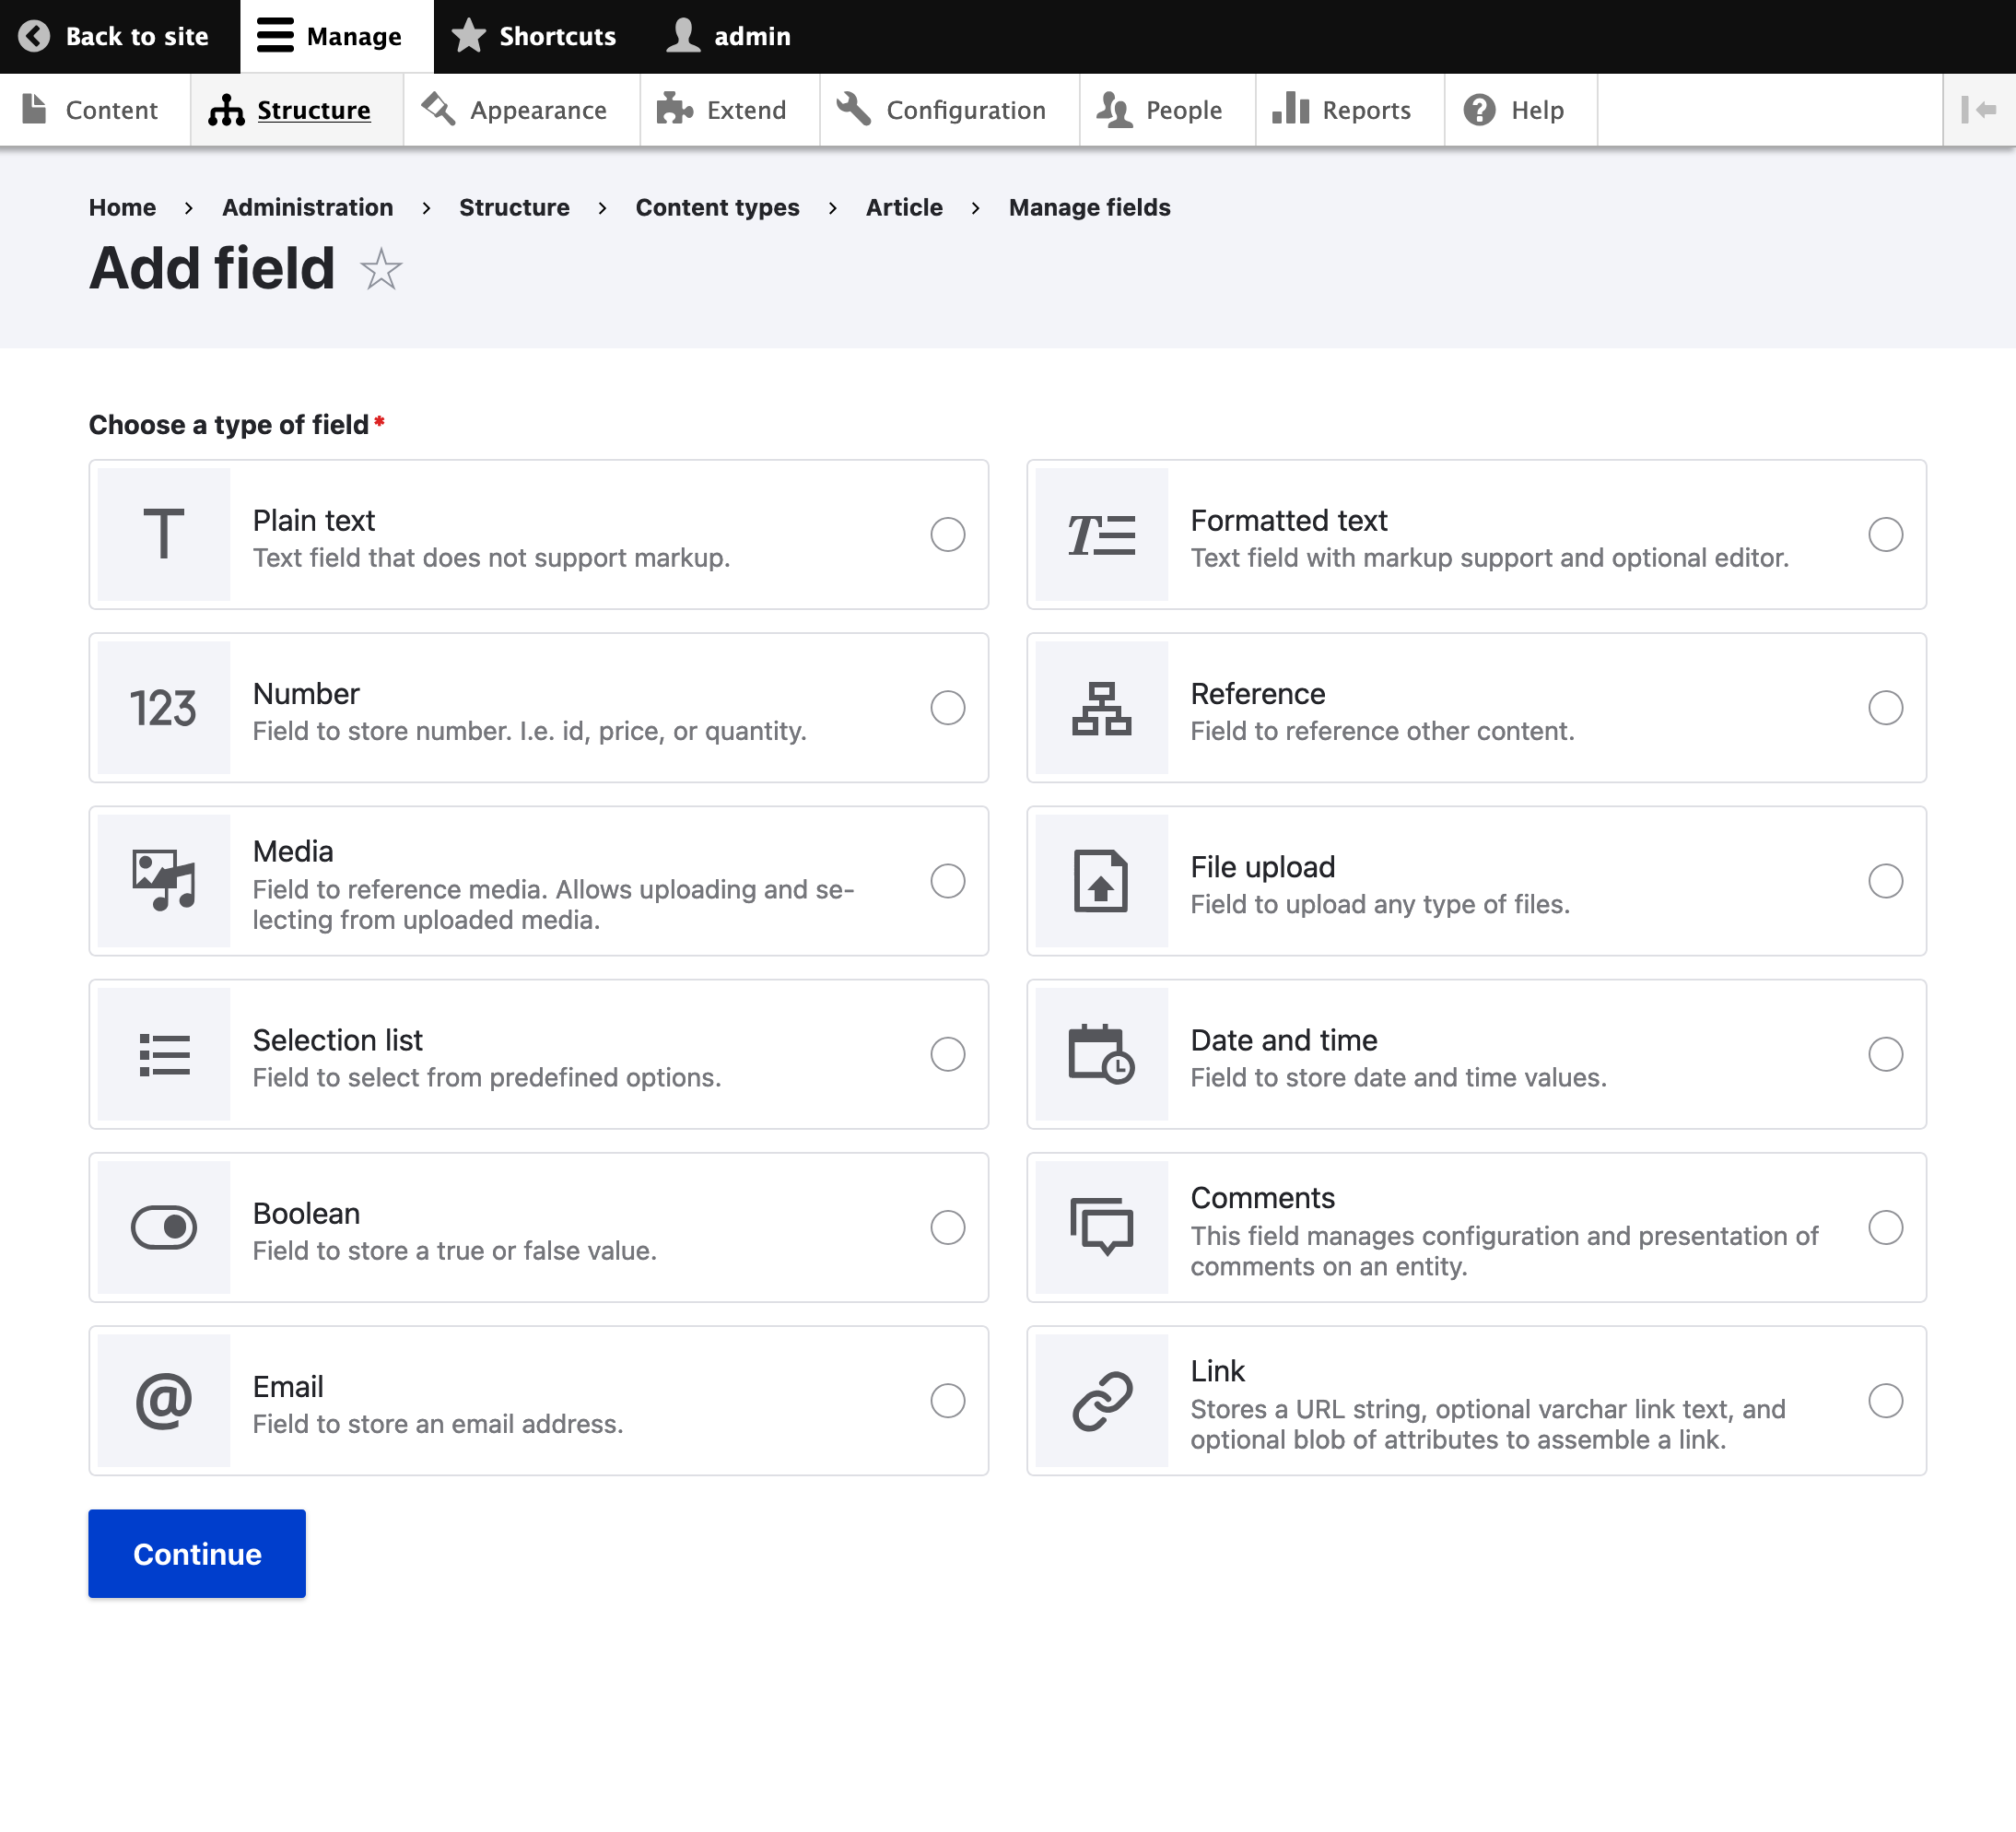2016x1832 pixels.
Task: Click the Reports bar chart icon
Action: pos(1290,109)
